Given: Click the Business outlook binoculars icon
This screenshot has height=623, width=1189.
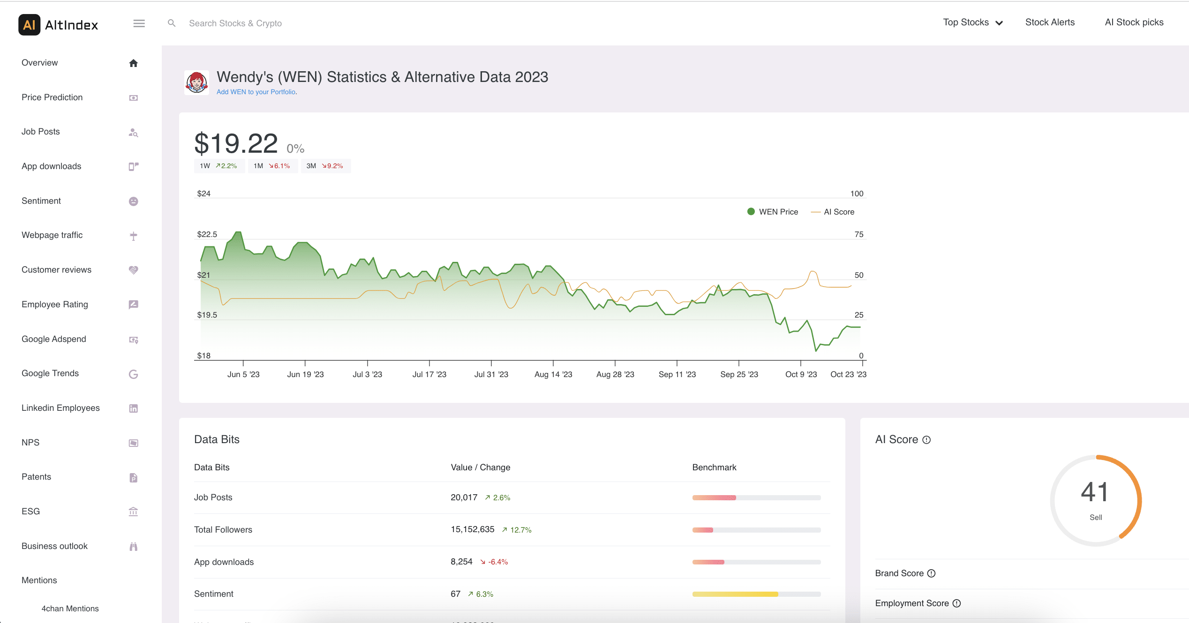Looking at the screenshot, I should click(x=134, y=547).
